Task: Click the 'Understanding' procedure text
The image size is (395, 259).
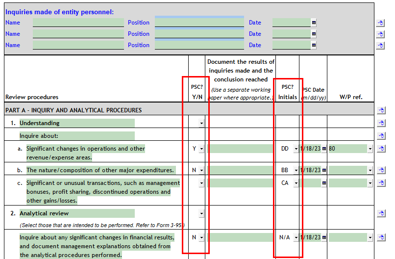Action: coord(40,123)
